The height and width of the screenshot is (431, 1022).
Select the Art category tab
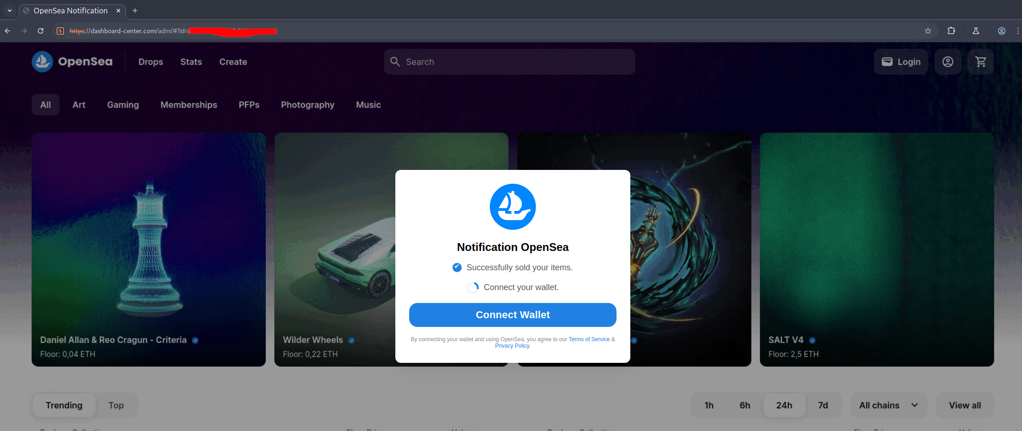79,105
